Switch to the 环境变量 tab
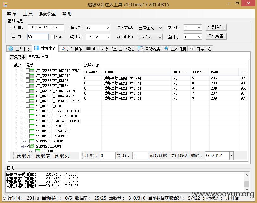 tap(18, 57)
